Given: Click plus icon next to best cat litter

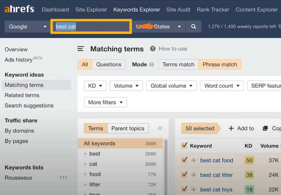Looking at the screenshot, I should point(193,175).
